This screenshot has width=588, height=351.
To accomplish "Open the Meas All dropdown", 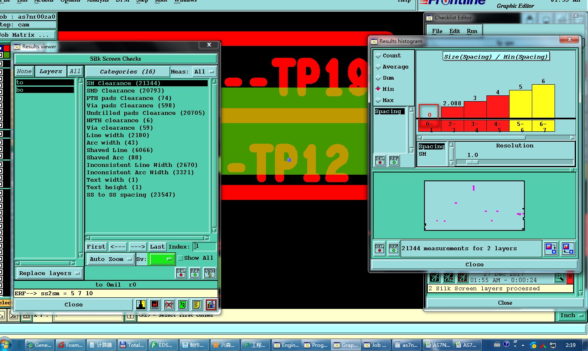I will tap(204, 71).
